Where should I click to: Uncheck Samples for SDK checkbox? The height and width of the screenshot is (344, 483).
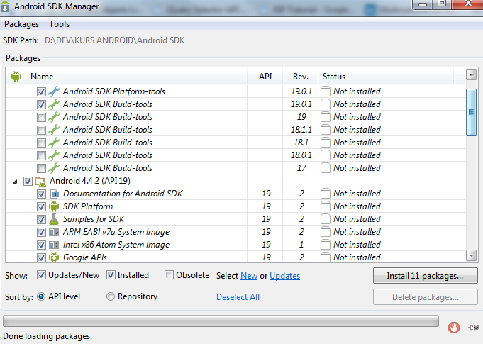point(41,220)
